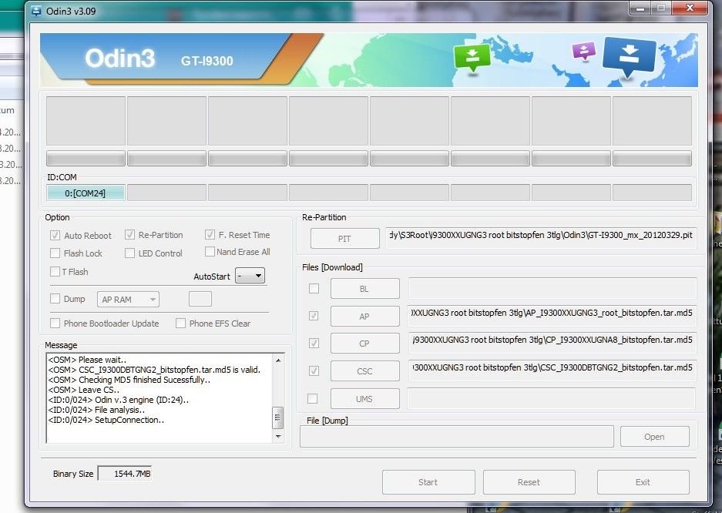The width and height of the screenshot is (722, 513).
Task: Click the Binary Size value field
Action: (x=125, y=474)
